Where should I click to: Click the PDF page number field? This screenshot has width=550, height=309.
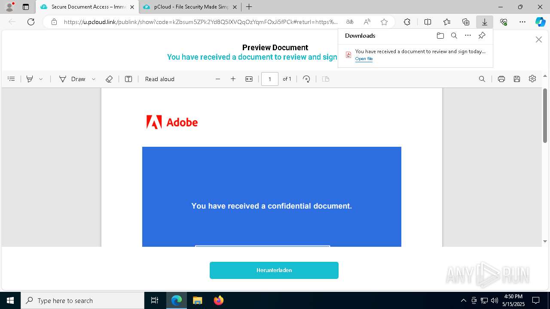[x=270, y=79]
